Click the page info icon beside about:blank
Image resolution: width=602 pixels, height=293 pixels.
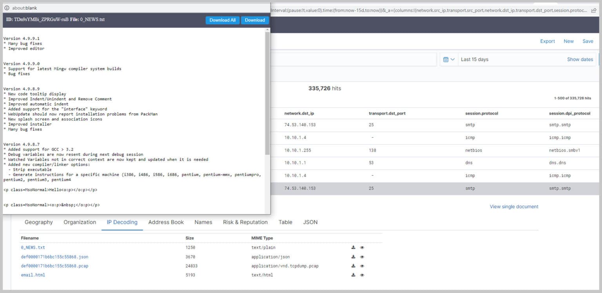(7, 8)
